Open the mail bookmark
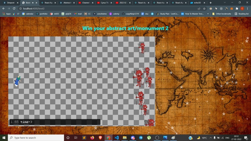The image size is (251, 141). tap(78, 14)
